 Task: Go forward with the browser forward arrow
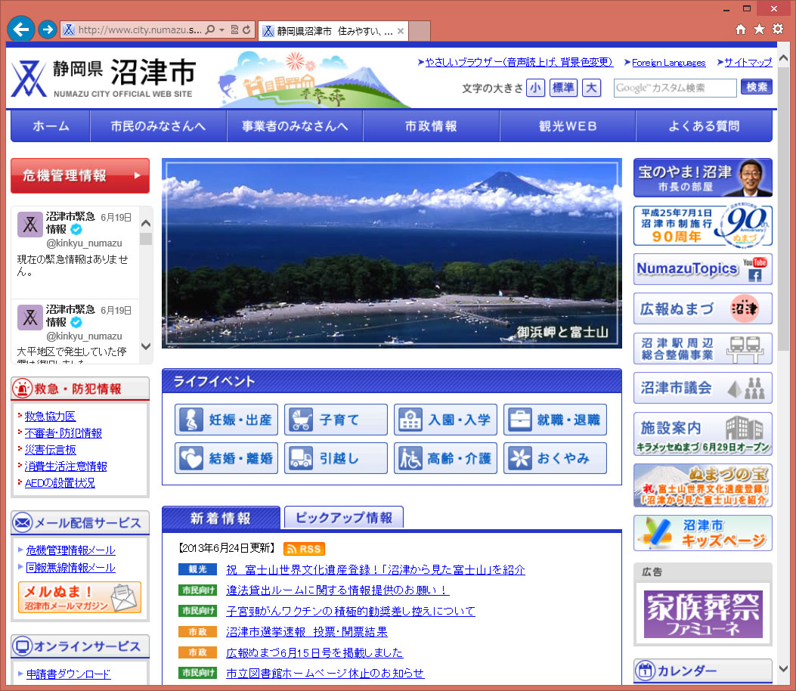[x=48, y=29]
